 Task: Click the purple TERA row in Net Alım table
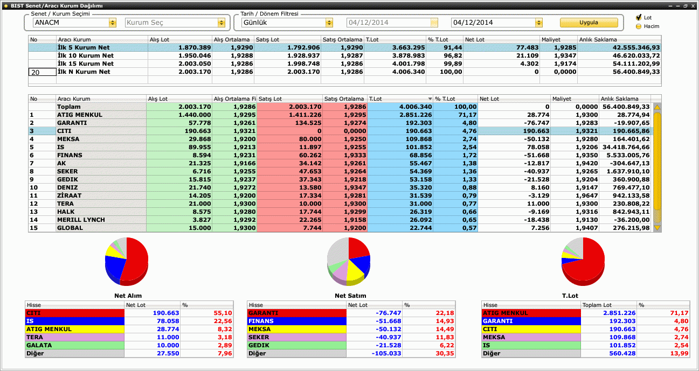click(x=129, y=337)
